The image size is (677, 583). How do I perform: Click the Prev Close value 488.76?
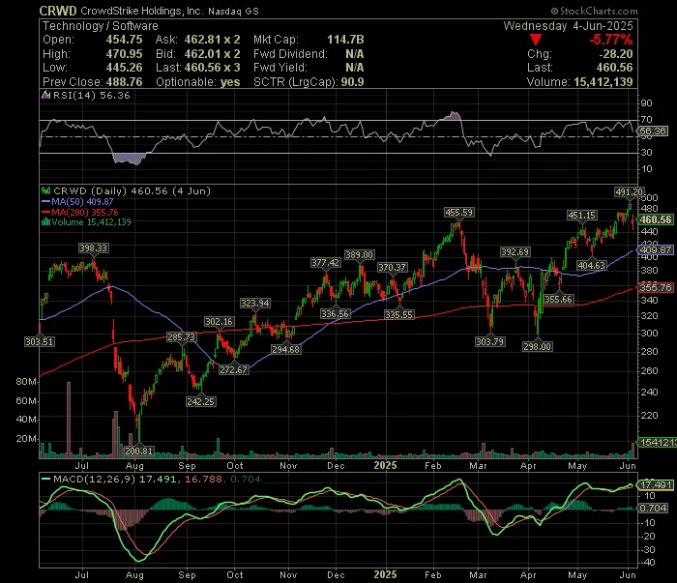click(x=125, y=82)
